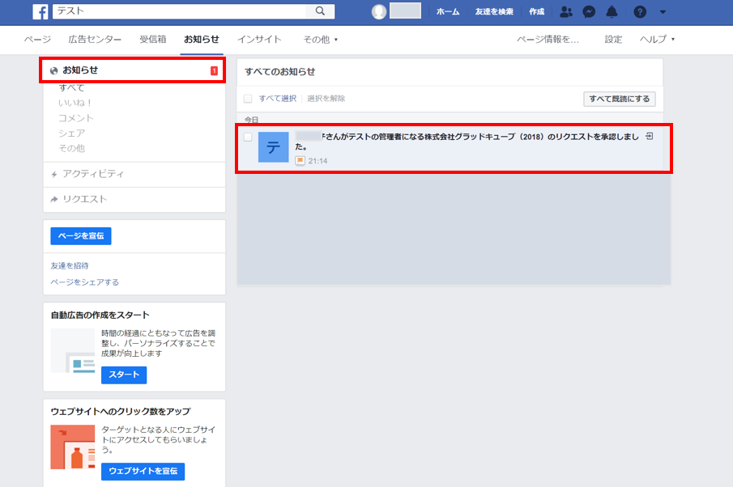Tick the すべて選択 checkbox
733x487 pixels.
coord(248,99)
